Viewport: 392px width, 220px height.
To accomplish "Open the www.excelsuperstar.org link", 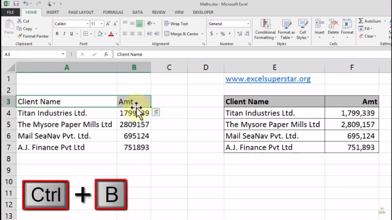I will click(268, 79).
